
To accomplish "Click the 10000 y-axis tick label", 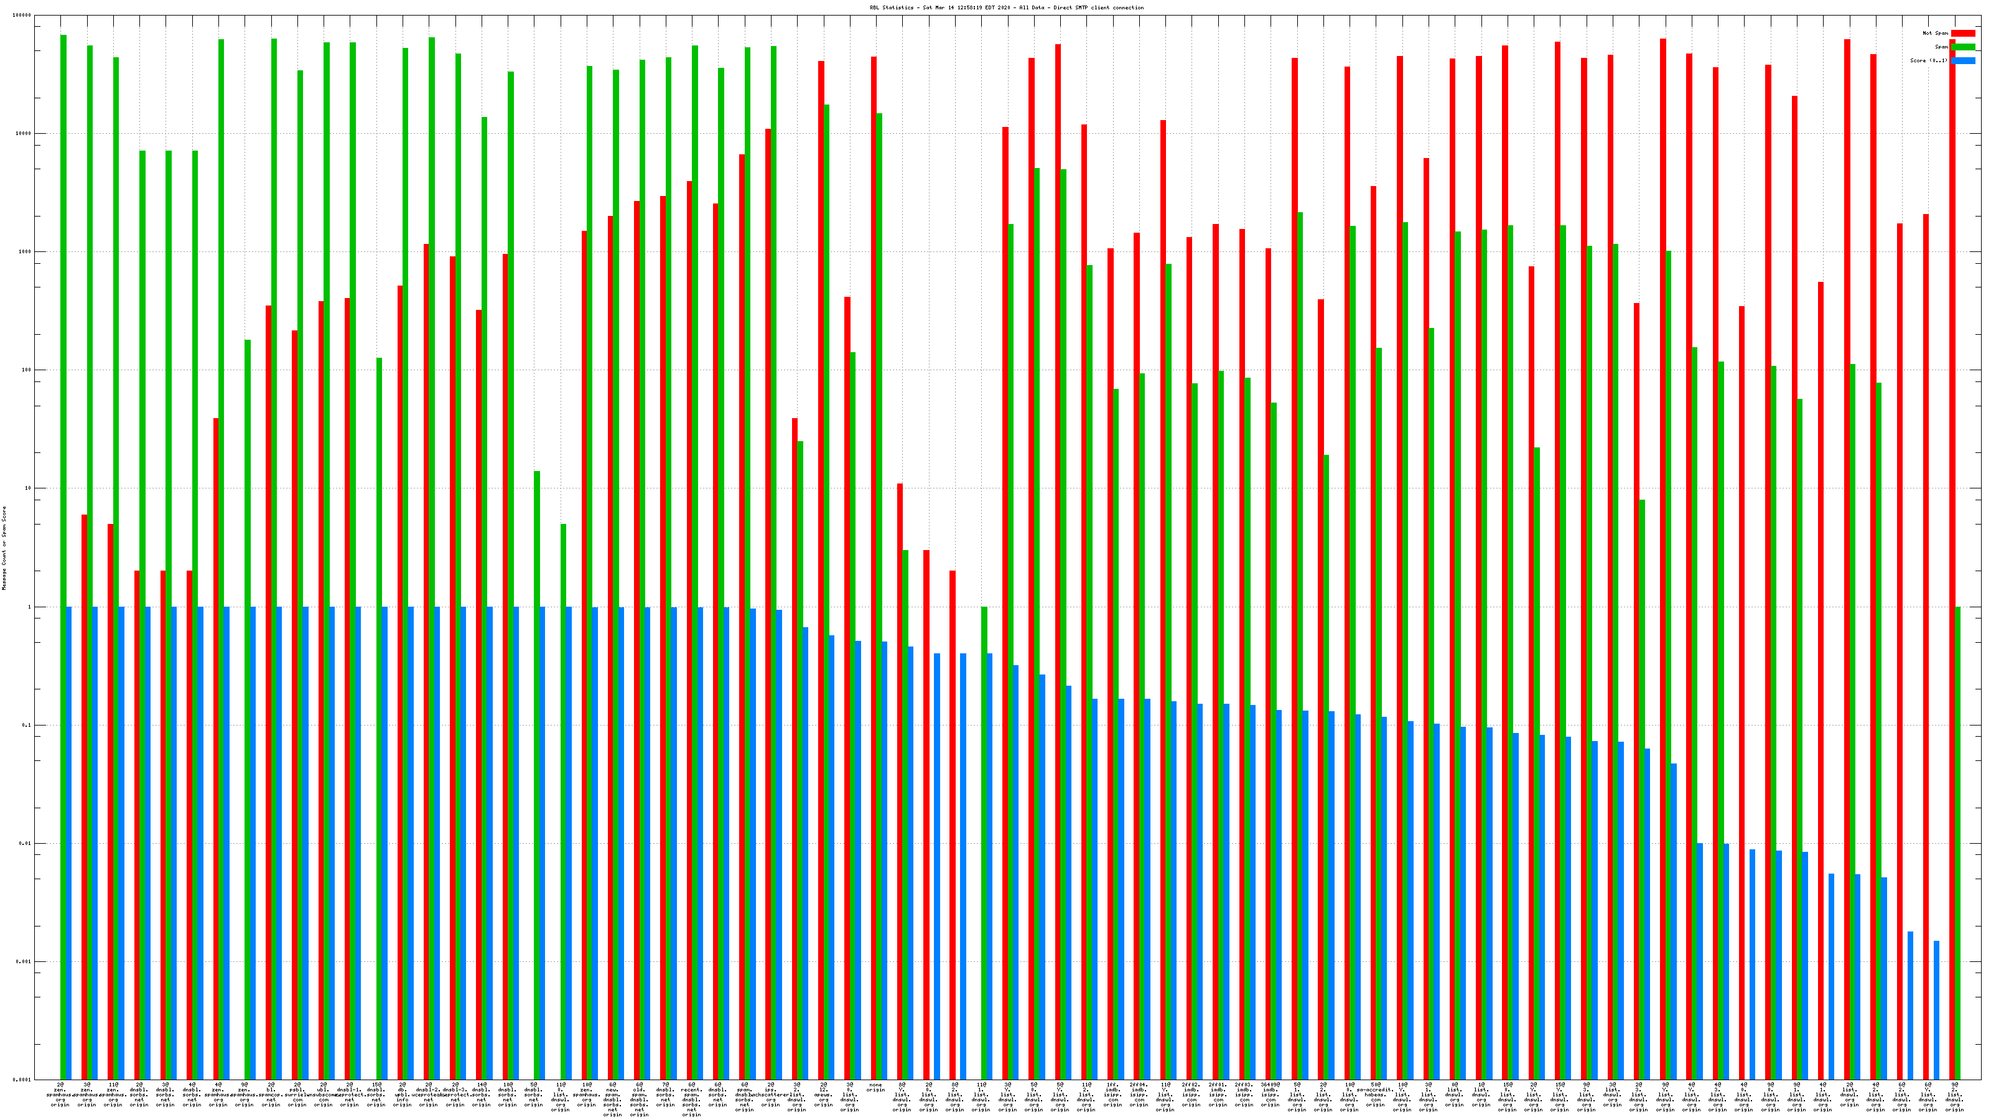I will 24,134.
